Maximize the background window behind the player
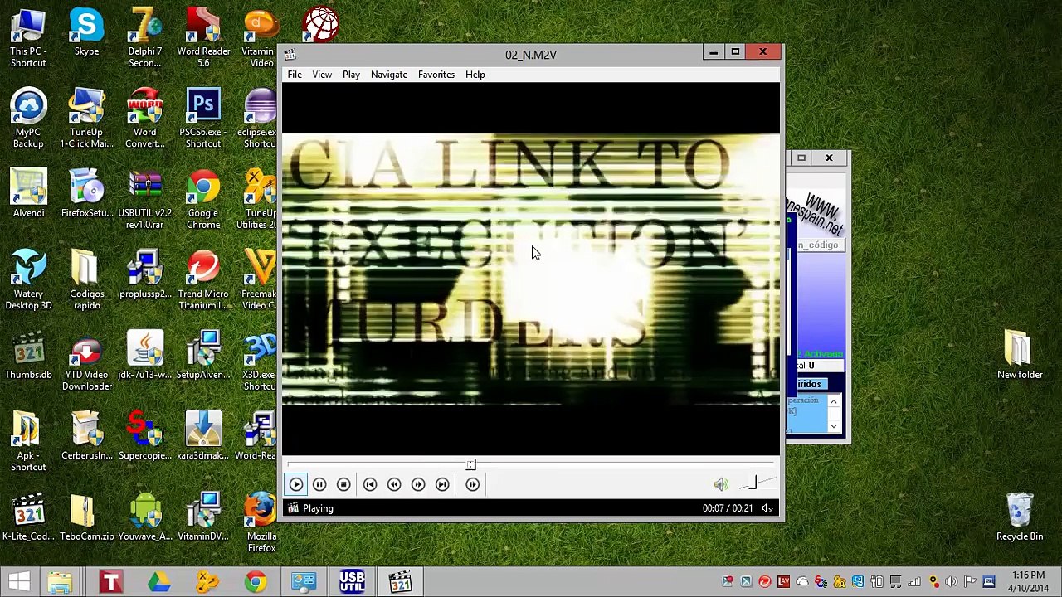The height and width of the screenshot is (597, 1062). click(801, 158)
